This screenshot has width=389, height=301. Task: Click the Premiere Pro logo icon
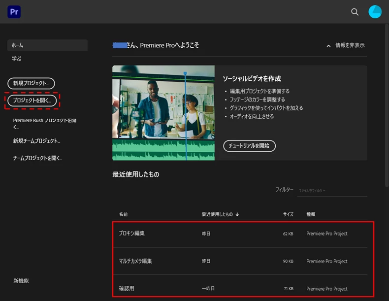click(x=14, y=12)
